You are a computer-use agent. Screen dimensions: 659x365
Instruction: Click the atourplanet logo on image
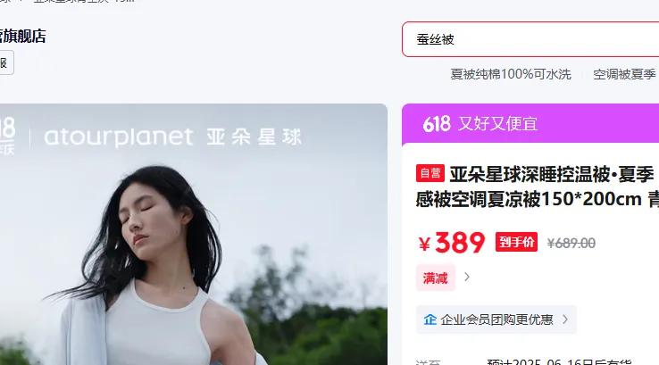119,137
